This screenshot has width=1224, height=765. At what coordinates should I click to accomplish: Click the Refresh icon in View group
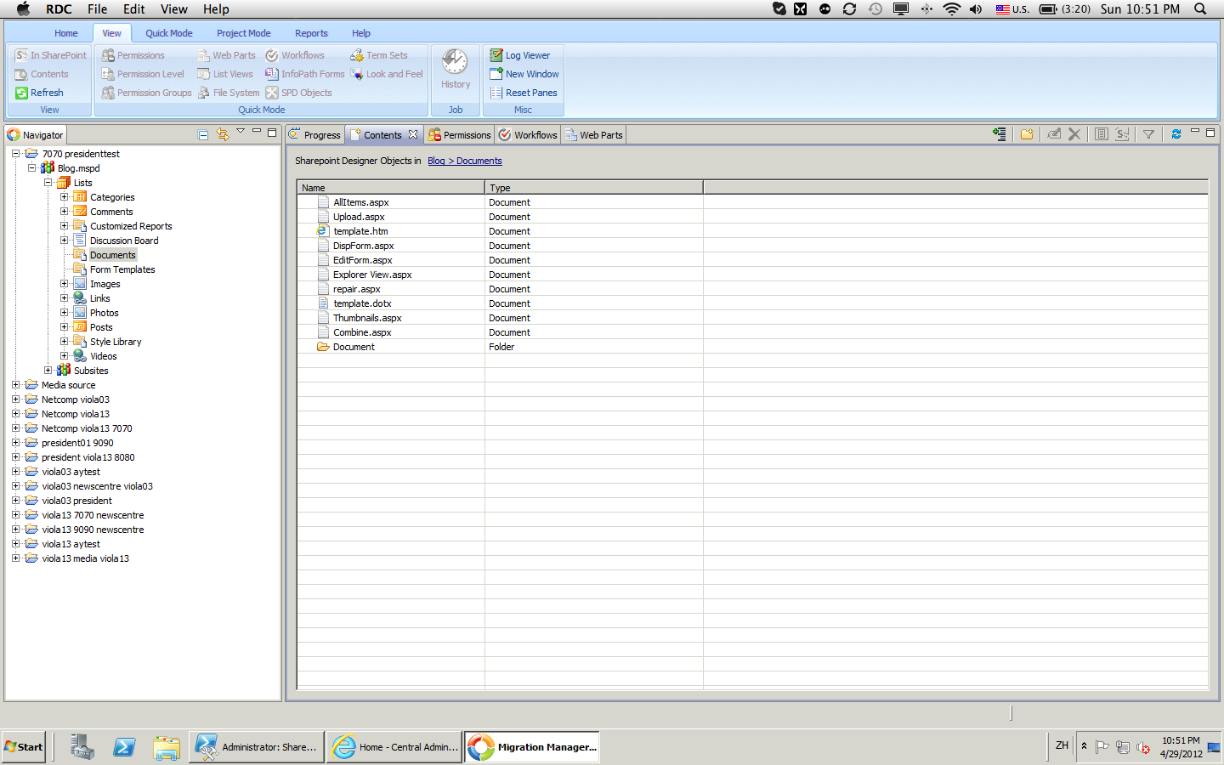pyautogui.click(x=22, y=93)
